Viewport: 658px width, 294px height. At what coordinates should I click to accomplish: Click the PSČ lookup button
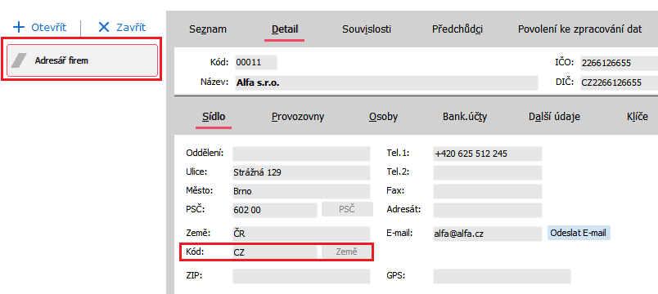[347, 209]
